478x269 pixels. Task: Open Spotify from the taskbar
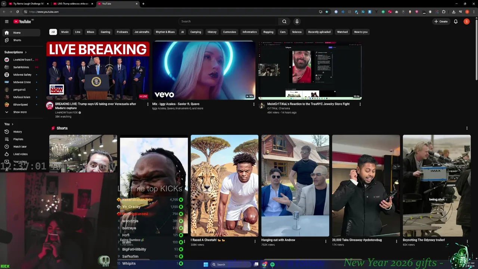tap(272, 265)
